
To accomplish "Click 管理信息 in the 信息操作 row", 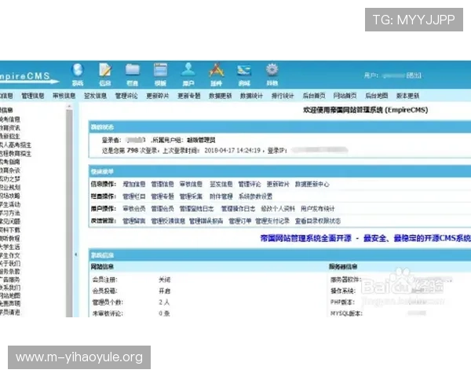I will pyautogui.click(x=162, y=184).
